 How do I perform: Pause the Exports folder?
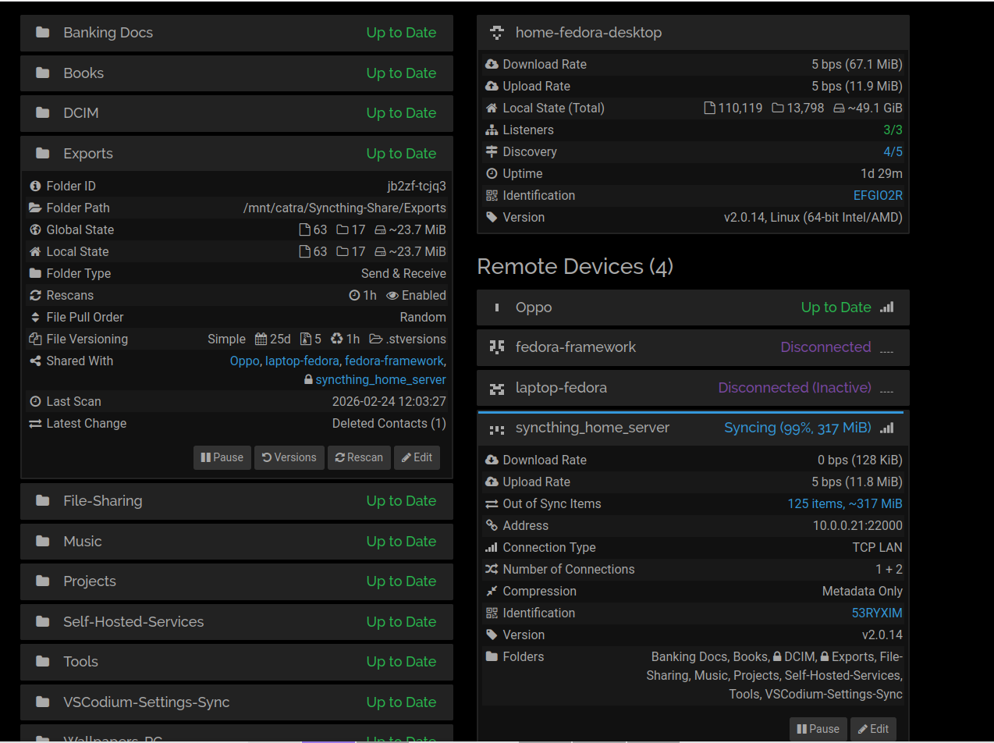click(x=222, y=457)
